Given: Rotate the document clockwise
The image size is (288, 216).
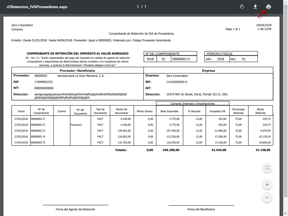Looking at the screenshot, I should pyautogui.click(x=242, y=7).
